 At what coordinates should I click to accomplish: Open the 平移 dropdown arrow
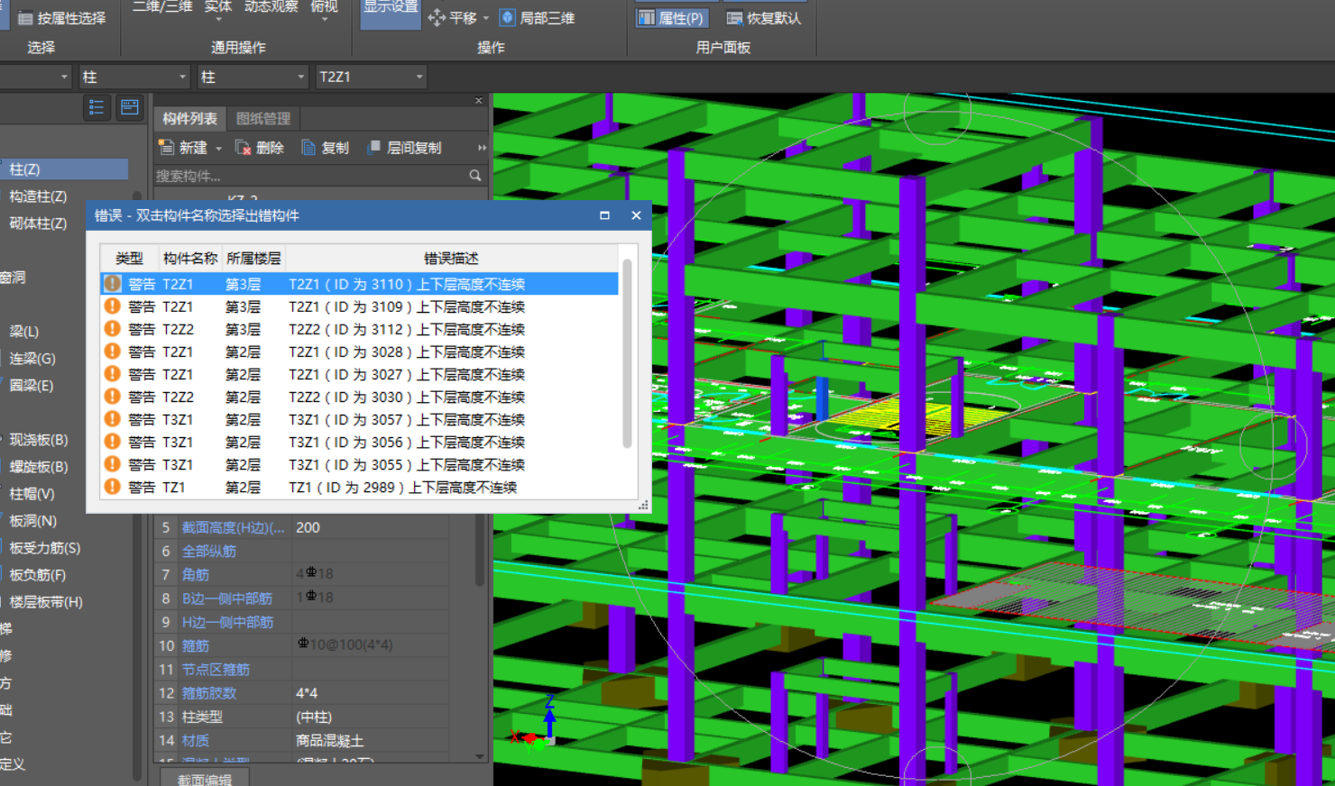click(x=486, y=18)
